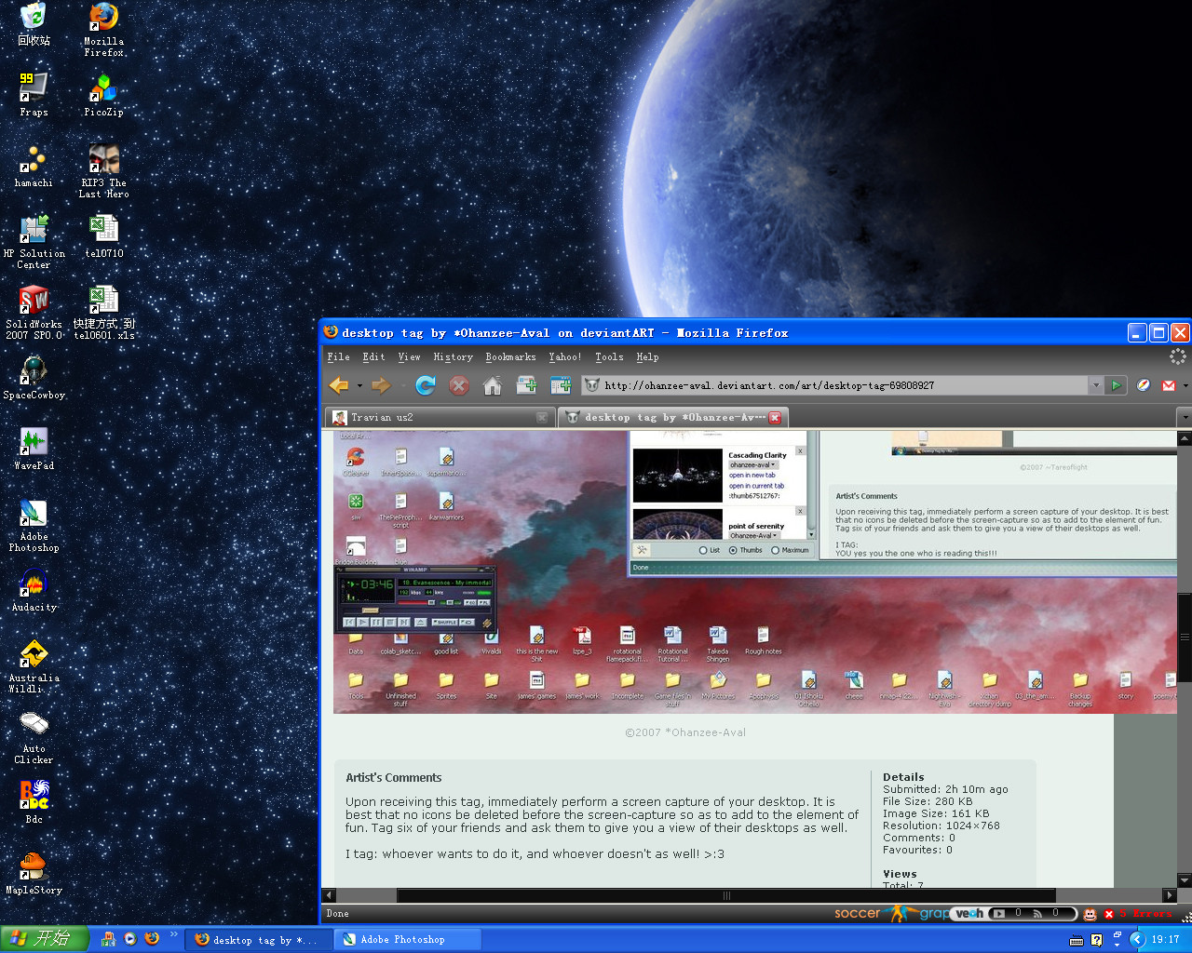The image size is (1192, 953).
Task: Select the WavePad desktop icon
Action: [34, 449]
